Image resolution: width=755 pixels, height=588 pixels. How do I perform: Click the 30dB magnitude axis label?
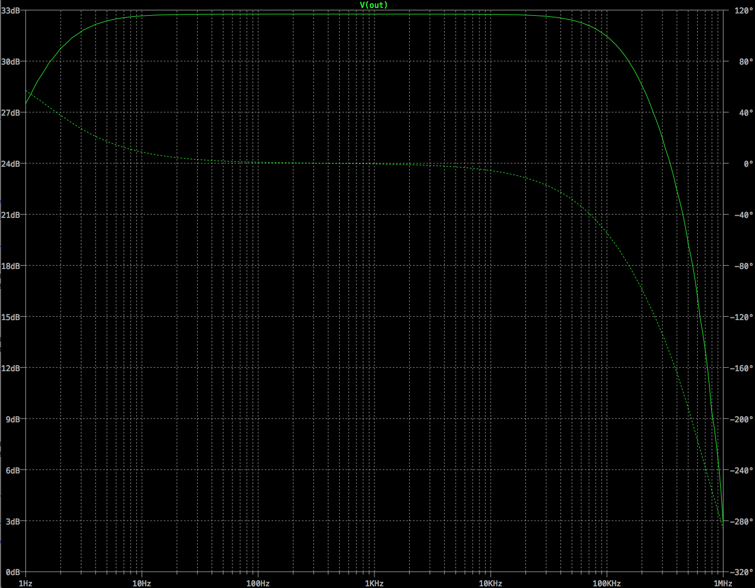click(x=11, y=61)
